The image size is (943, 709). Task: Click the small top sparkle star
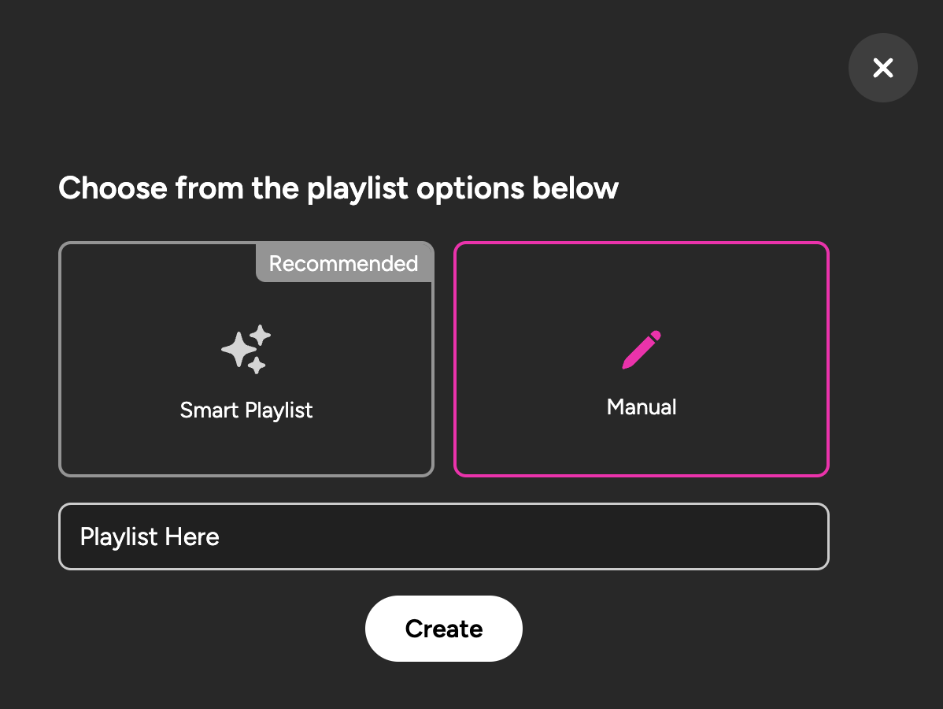point(261,335)
